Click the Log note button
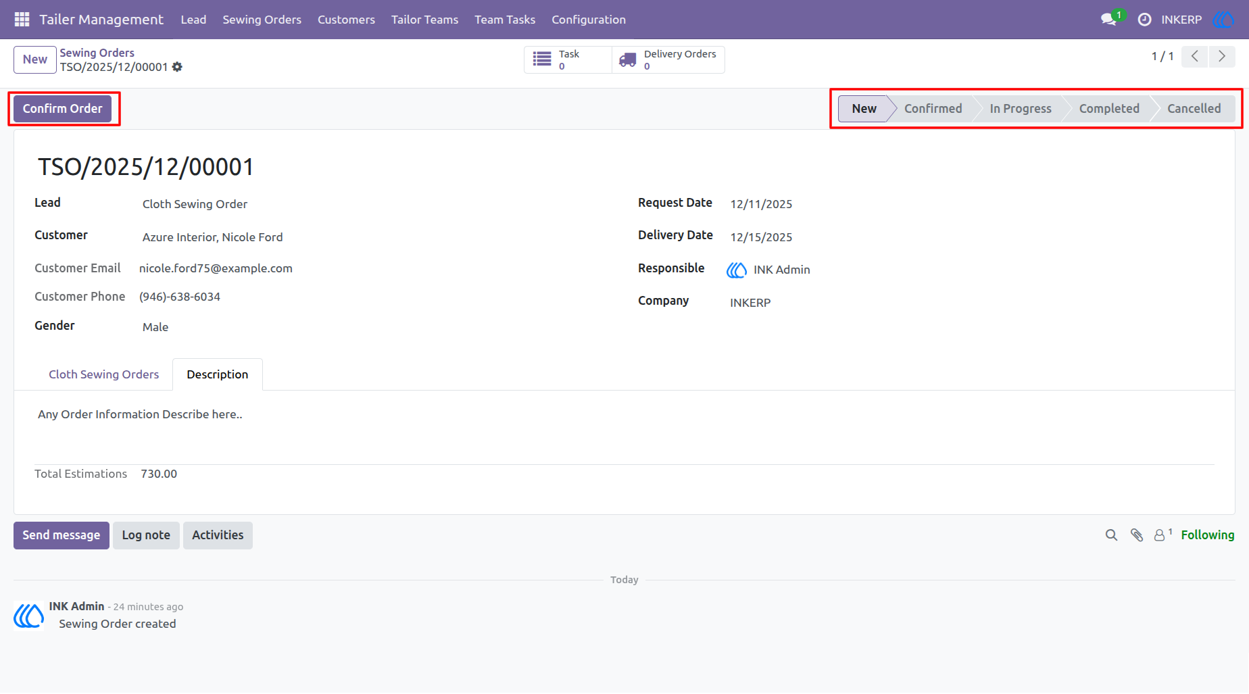This screenshot has width=1249, height=694. pyautogui.click(x=146, y=535)
